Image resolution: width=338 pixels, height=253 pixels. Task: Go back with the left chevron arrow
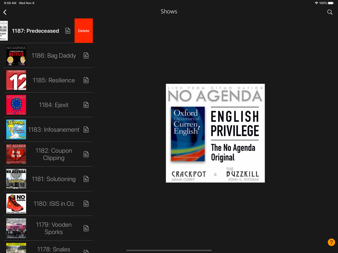5,12
